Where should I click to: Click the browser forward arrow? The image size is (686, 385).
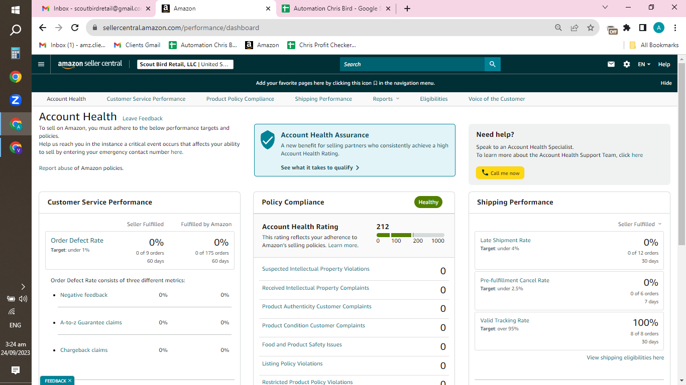click(x=59, y=28)
